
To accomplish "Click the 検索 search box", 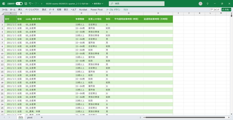I will coord(137,4).
